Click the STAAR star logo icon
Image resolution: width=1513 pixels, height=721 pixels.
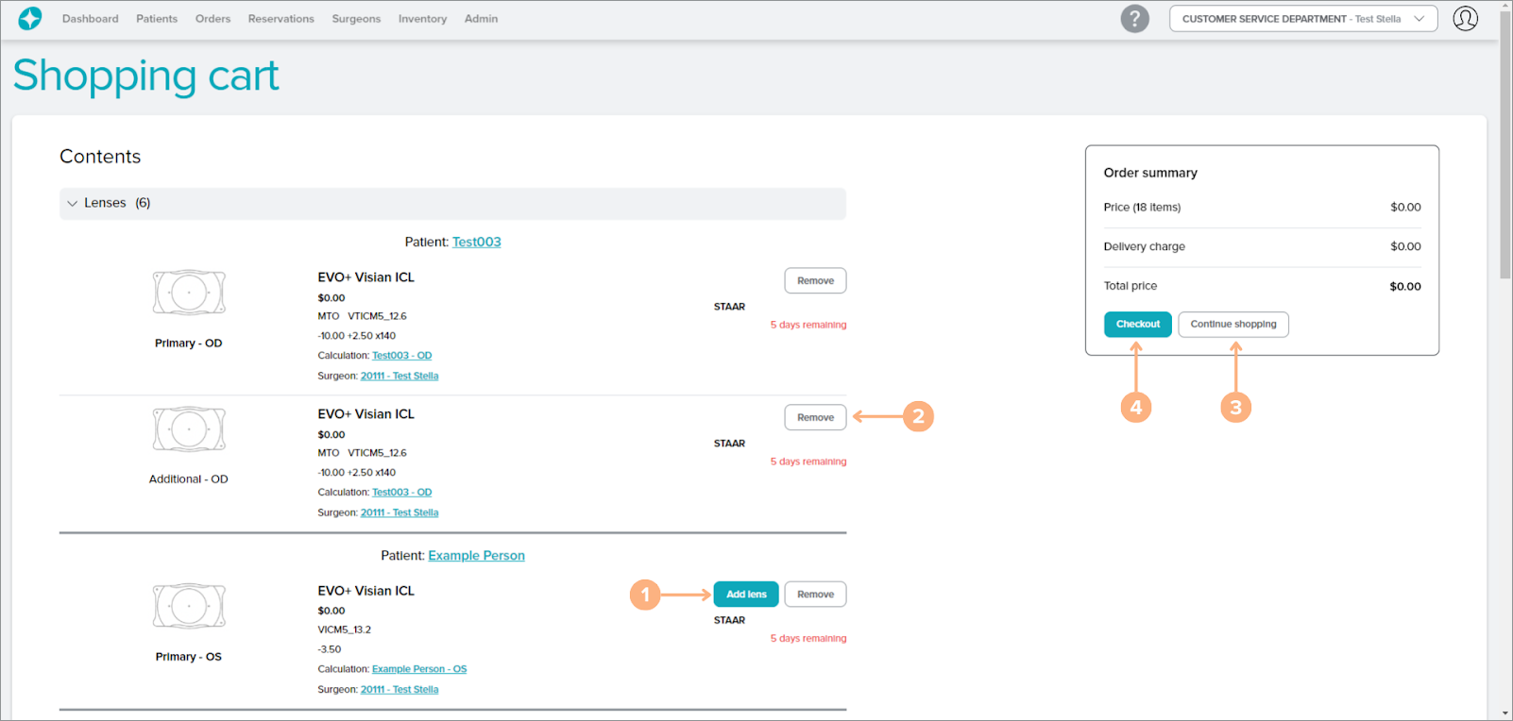[x=30, y=19]
